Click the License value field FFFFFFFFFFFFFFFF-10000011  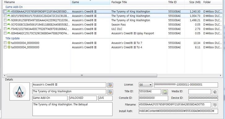pos(186,85)
